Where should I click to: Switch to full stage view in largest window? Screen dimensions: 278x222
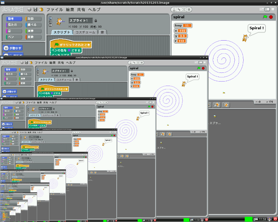(x=267, y=9)
